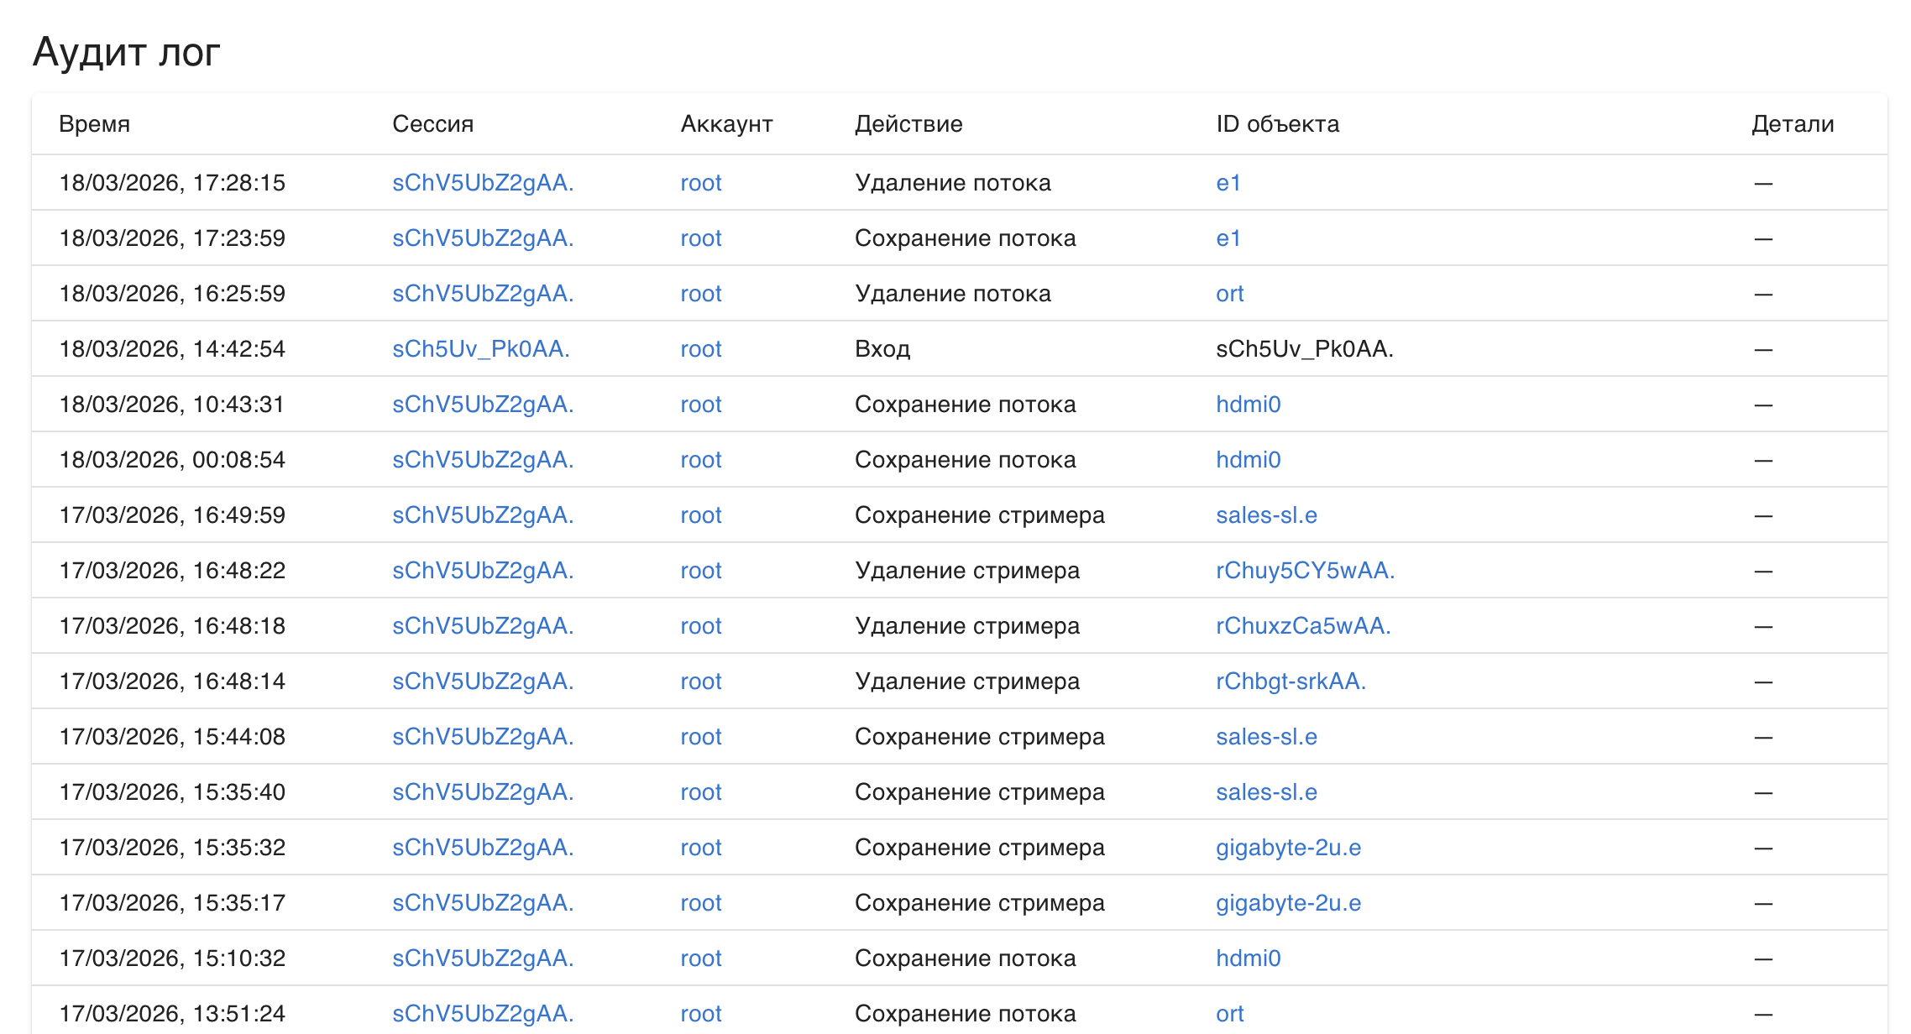
Task: Open hdmi0 link from the 15:10:32 row
Action: pyautogui.click(x=1249, y=958)
